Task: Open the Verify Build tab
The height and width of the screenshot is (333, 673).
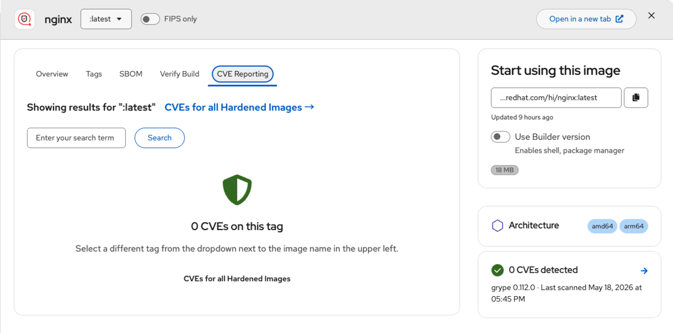Action: (179, 74)
